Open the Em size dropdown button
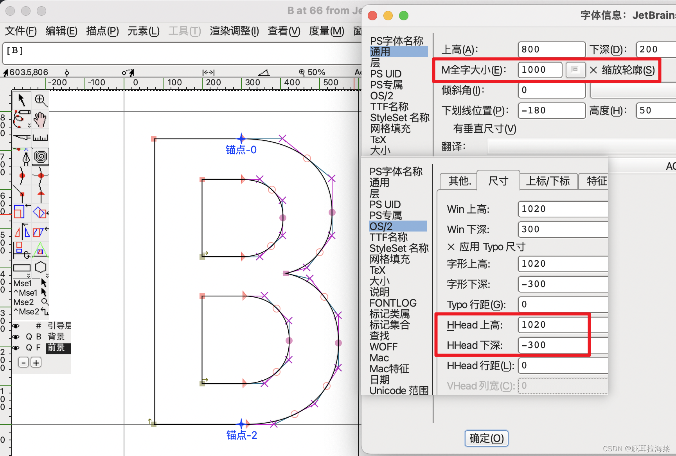 click(x=575, y=70)
